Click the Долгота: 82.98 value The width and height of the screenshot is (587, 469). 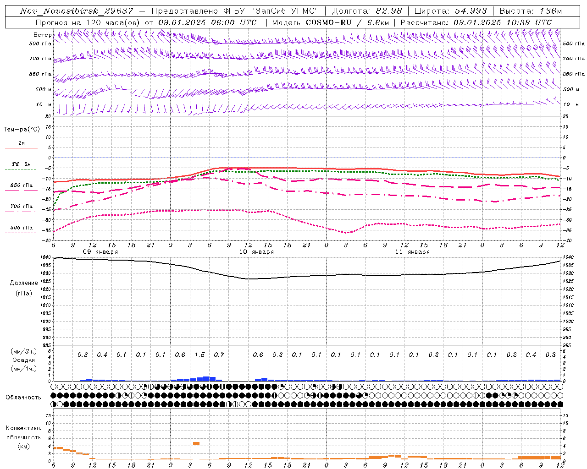pos(367,11)
